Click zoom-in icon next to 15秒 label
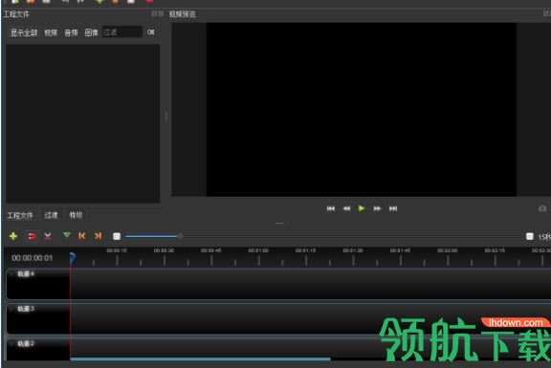Viewport: 551px width, 368px height. pos(530,236)
